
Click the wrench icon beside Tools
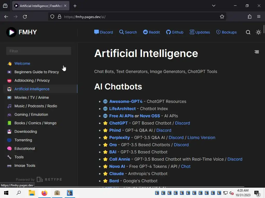[x=9, y=157]
